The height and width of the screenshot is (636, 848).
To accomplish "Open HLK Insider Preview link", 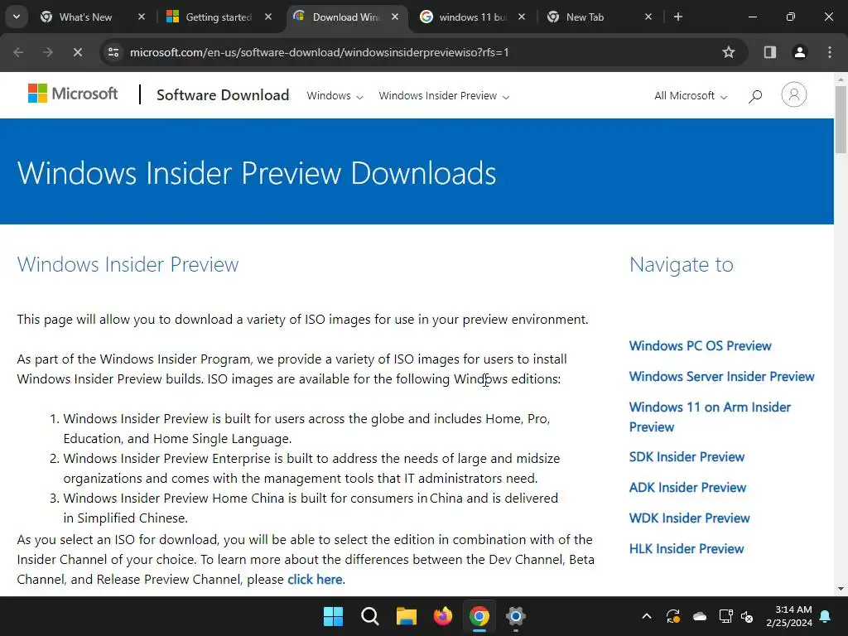I will click(687, 549).
